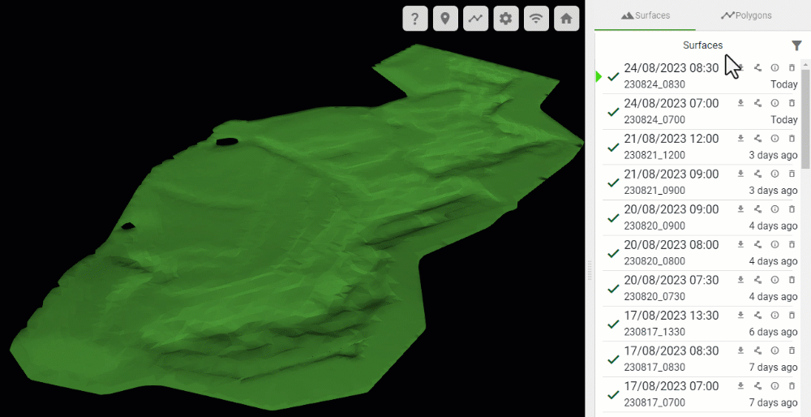Show info for 24/08/2023 08:30 surface
Screen dimensions: 811x417
click(x=775, y=68)
